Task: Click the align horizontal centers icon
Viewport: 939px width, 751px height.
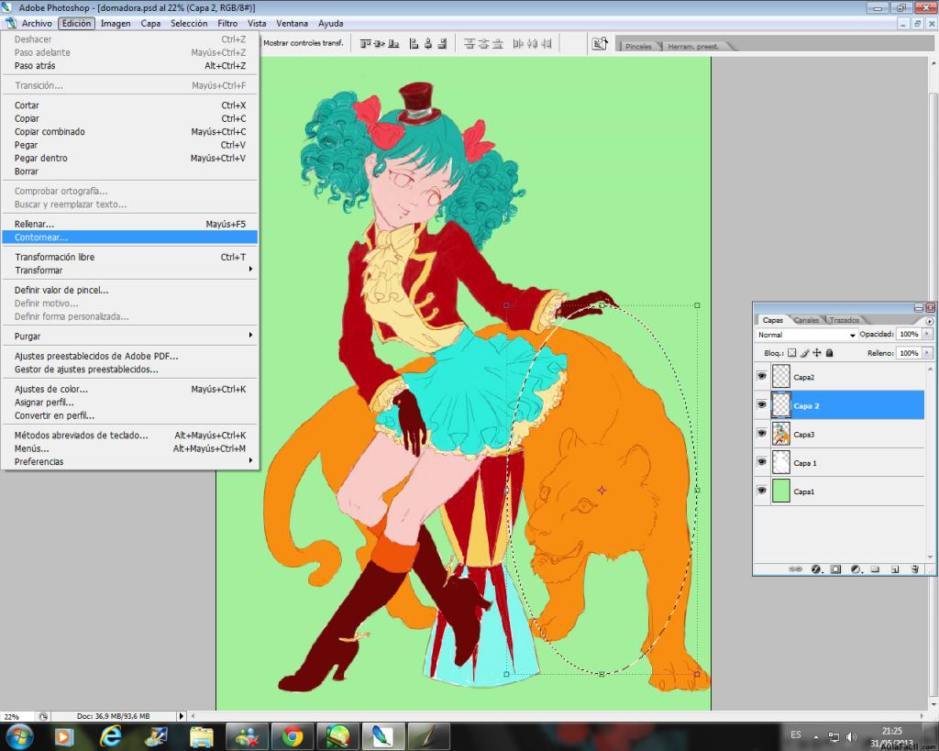Action: click(428, 44)
